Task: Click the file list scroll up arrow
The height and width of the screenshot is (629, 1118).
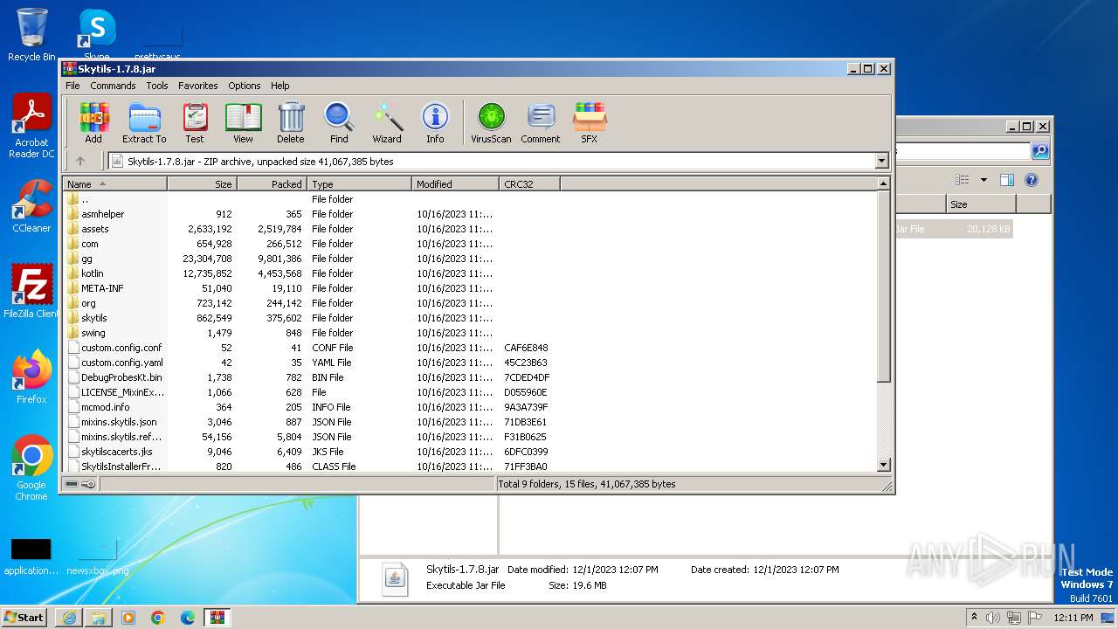Action: 883,184
